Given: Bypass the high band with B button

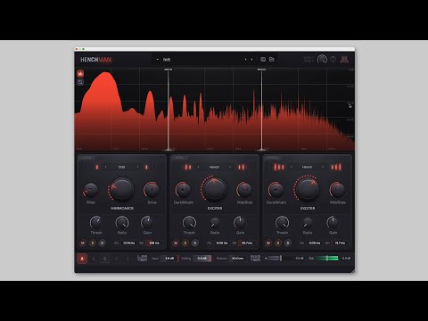Looking at the screenshot, I should [x=288, y=243].
